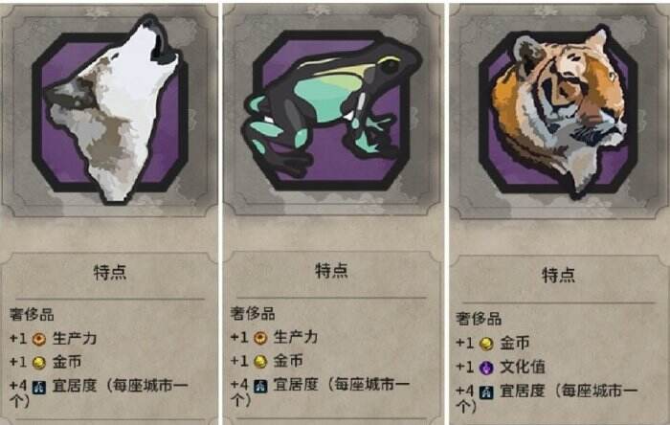Click the production gear icon in wolf card

pyautogui.click(x=39, y=339)
